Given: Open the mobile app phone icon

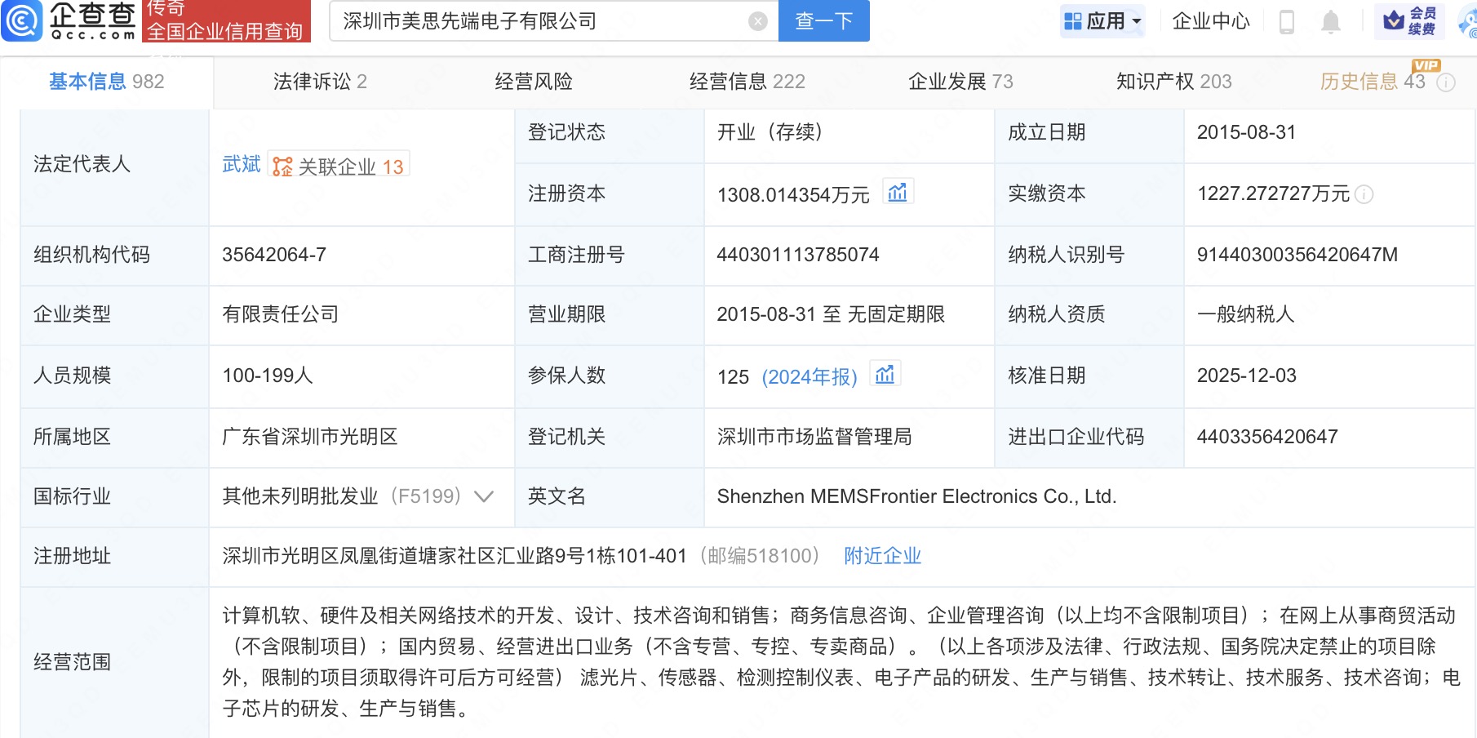Looking at the screenshot, I should (x=1287, y=22).
